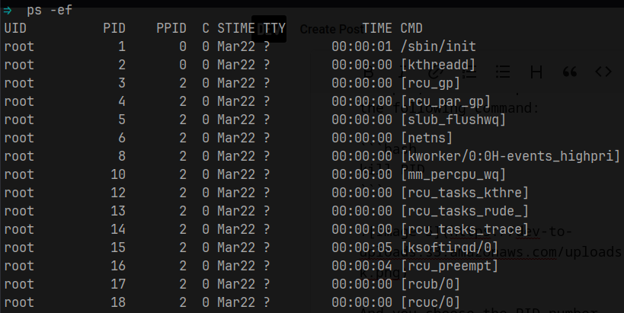Insert a block quote via toolbar
Image resolution: width=624 pixels, height=313 pixels.
click(x=569, y=72)
